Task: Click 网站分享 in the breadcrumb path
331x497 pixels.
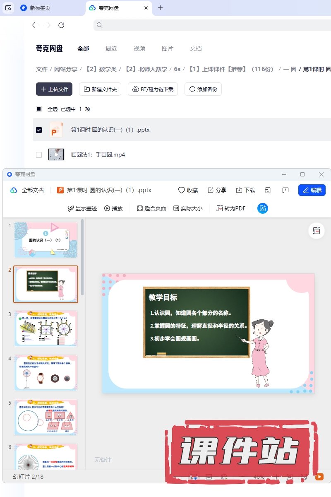Action: pos(66,69)
